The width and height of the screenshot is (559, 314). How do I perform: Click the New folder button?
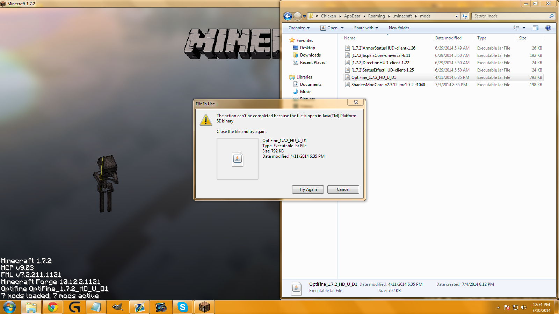tap(399, 28)
